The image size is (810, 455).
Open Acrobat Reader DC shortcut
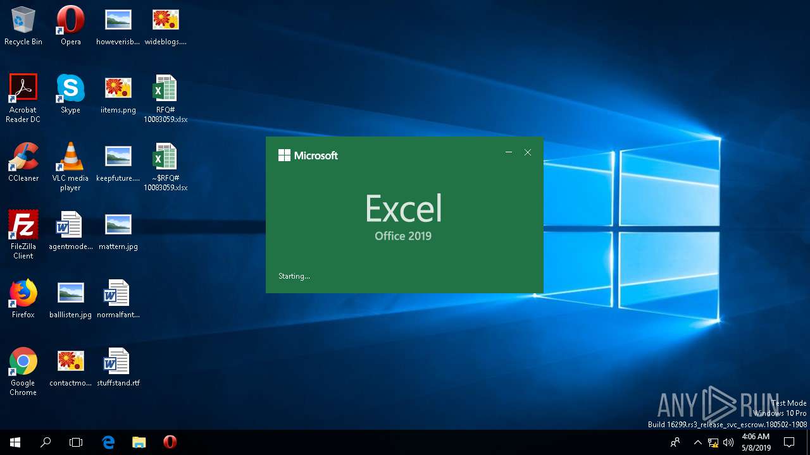pos(23,99)
